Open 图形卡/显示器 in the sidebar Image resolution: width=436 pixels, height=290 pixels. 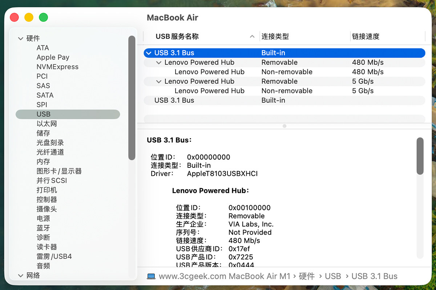[x=59, y=171]
